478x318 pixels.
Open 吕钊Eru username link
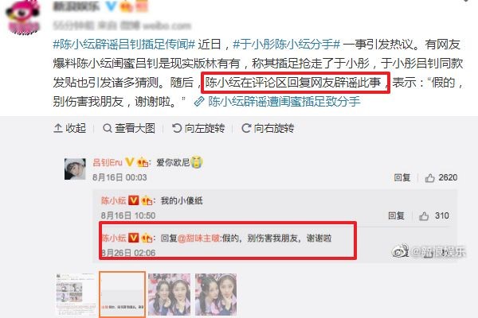coord(108,162)
